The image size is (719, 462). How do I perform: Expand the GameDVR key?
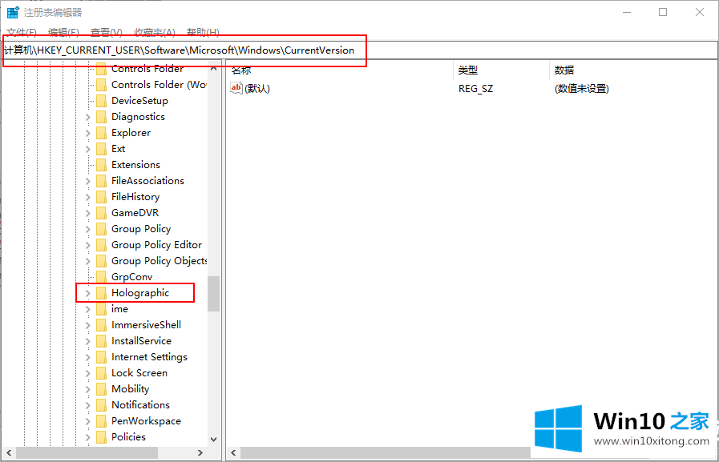coord(87,213)
